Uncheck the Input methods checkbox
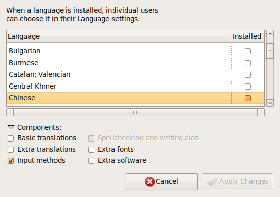Viewport: 280px width, 197px height. [x=11, y=161]
